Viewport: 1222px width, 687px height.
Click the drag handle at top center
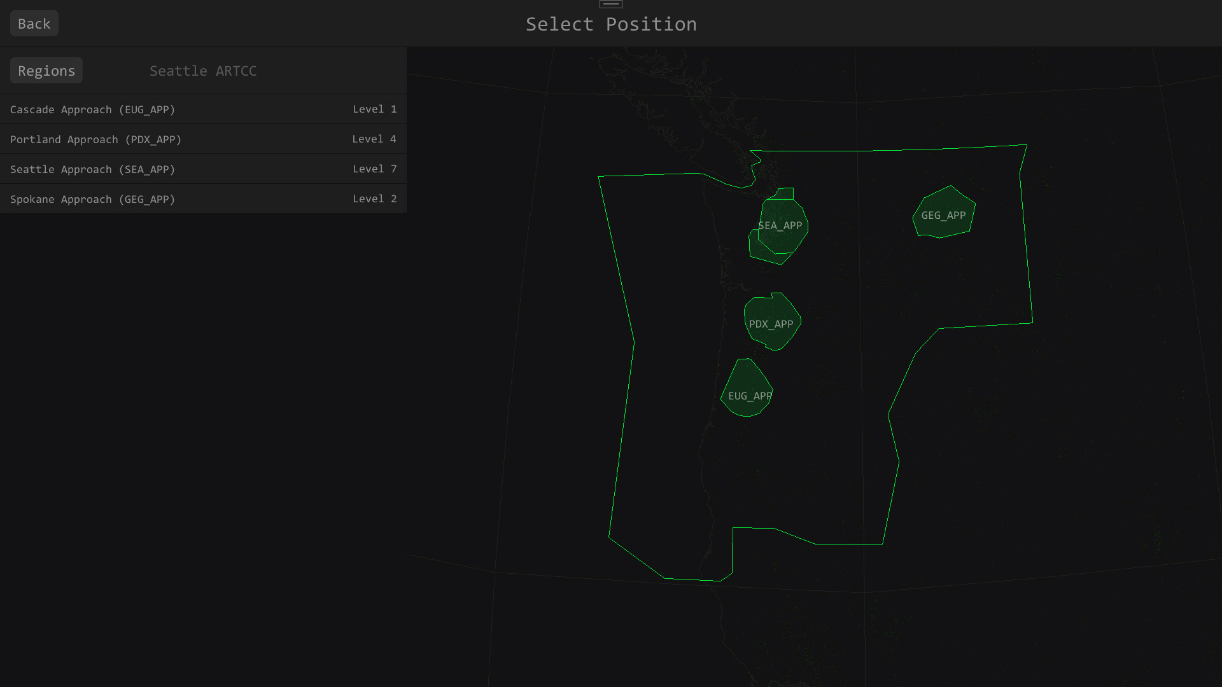[x=611, y=4]
